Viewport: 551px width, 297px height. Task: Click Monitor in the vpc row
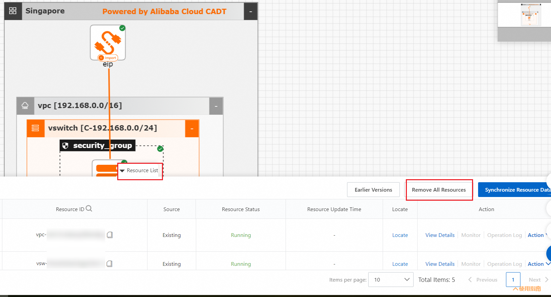[471, 235]
